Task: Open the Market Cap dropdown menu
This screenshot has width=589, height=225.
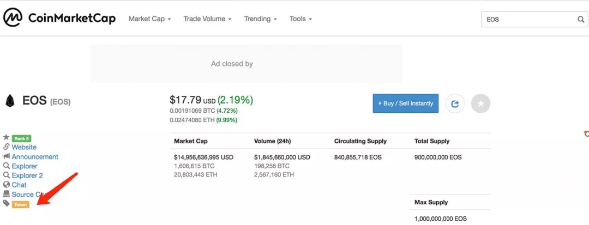Action: (x=149, y=19)
